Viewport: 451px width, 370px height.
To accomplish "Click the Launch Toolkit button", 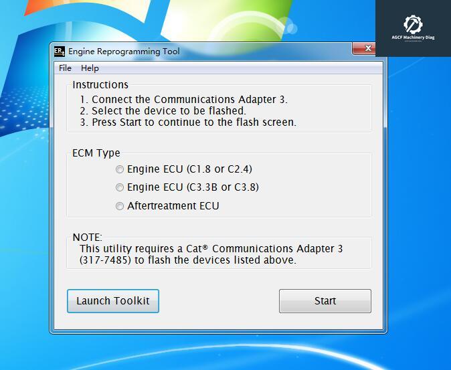I will click(x=113, y=301).
